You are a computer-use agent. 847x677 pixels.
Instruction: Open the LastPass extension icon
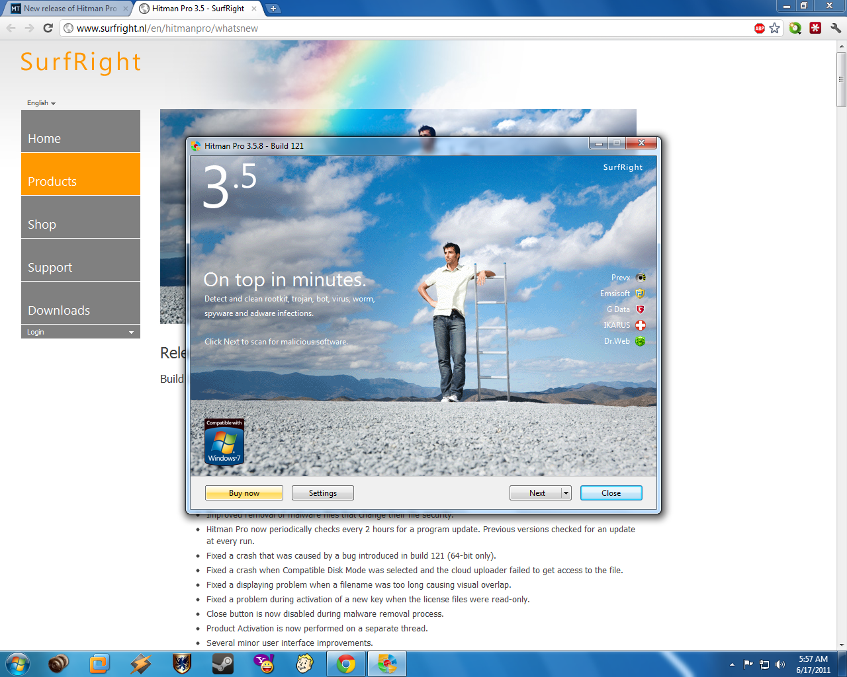(x=815, y=28)
